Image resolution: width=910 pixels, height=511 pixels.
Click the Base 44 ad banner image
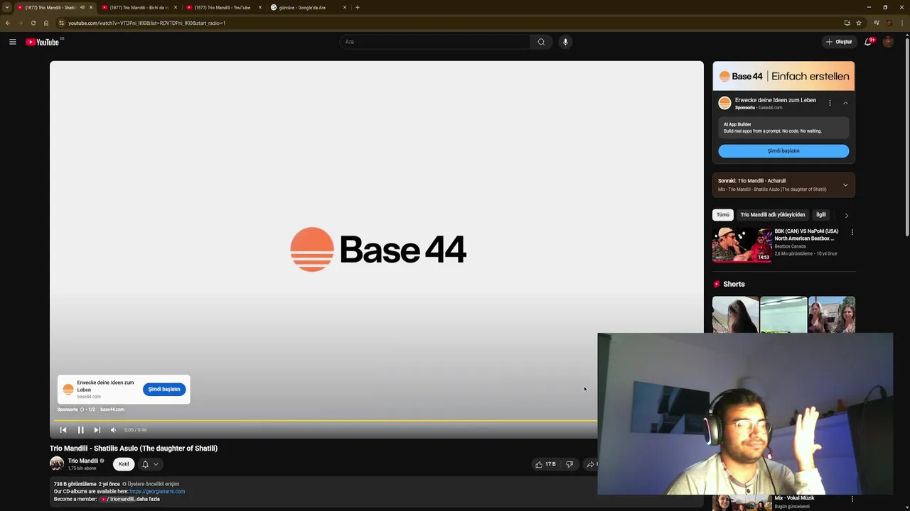coord(783,76)
